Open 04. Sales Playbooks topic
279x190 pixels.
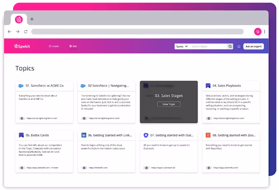227,85
